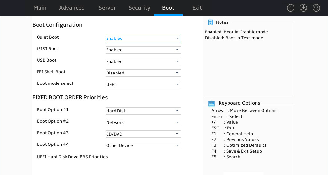Click the Keyboard Options keyboard icon
Image resolution: width=328 pixels, height=175 pixels.
[211, 103]
